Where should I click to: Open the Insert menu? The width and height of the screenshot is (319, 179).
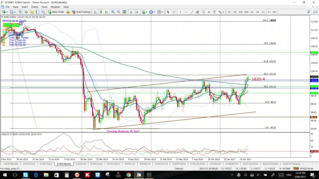[25, 7]
